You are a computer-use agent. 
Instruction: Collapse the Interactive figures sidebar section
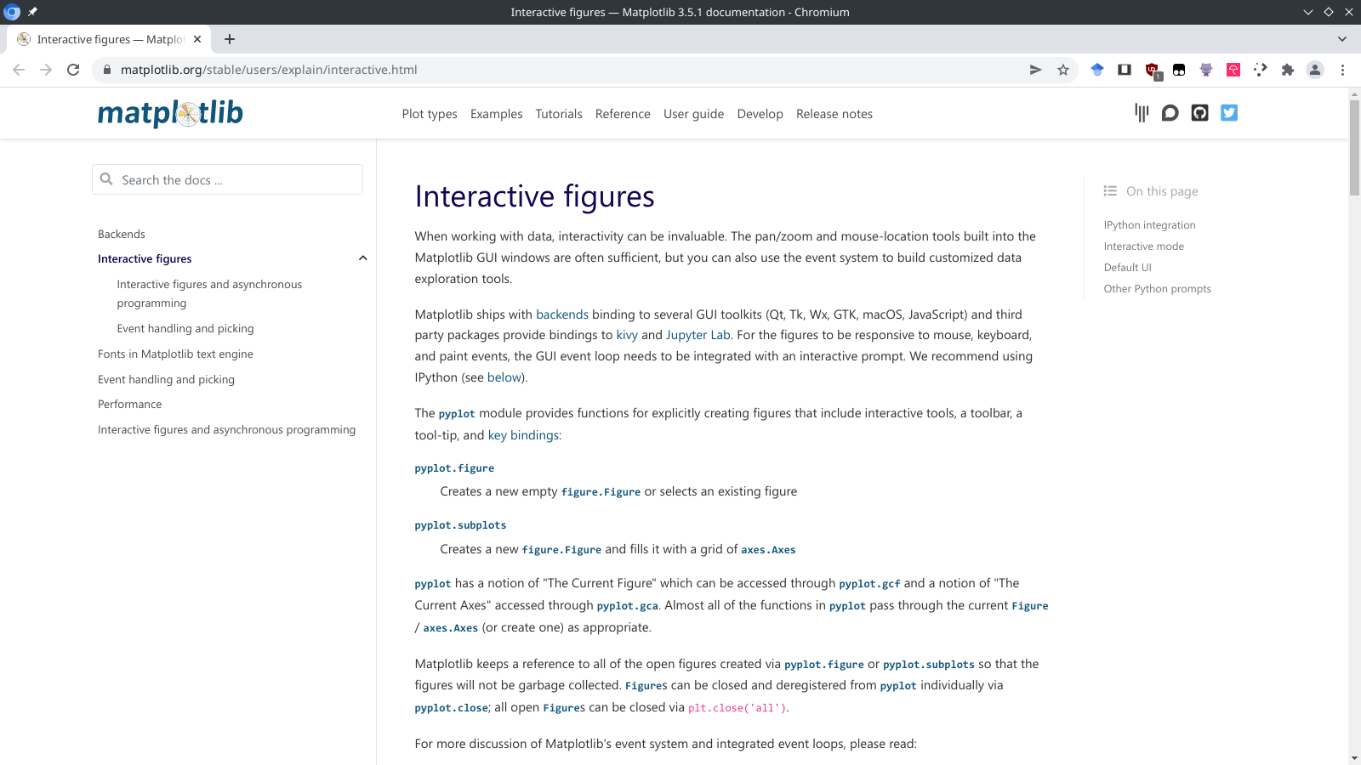[363, 258]
